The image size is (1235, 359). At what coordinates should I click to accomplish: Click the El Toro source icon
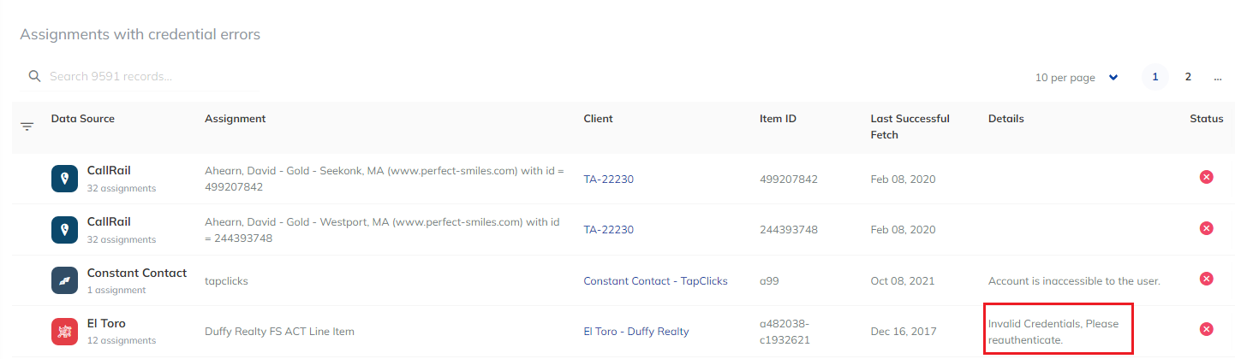pyautogui.click(x=66, y=331)
